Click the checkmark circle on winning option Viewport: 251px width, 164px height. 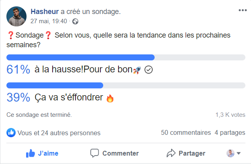(x=148, y=70)
